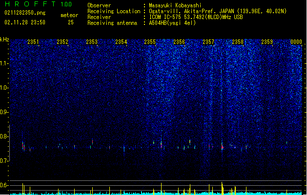Click the 1.1 frequency axis label

[4, 63]
